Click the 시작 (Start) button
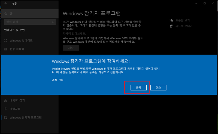Image resolution: width=218 pixels, height=134 pixels. tap(71, 48)
